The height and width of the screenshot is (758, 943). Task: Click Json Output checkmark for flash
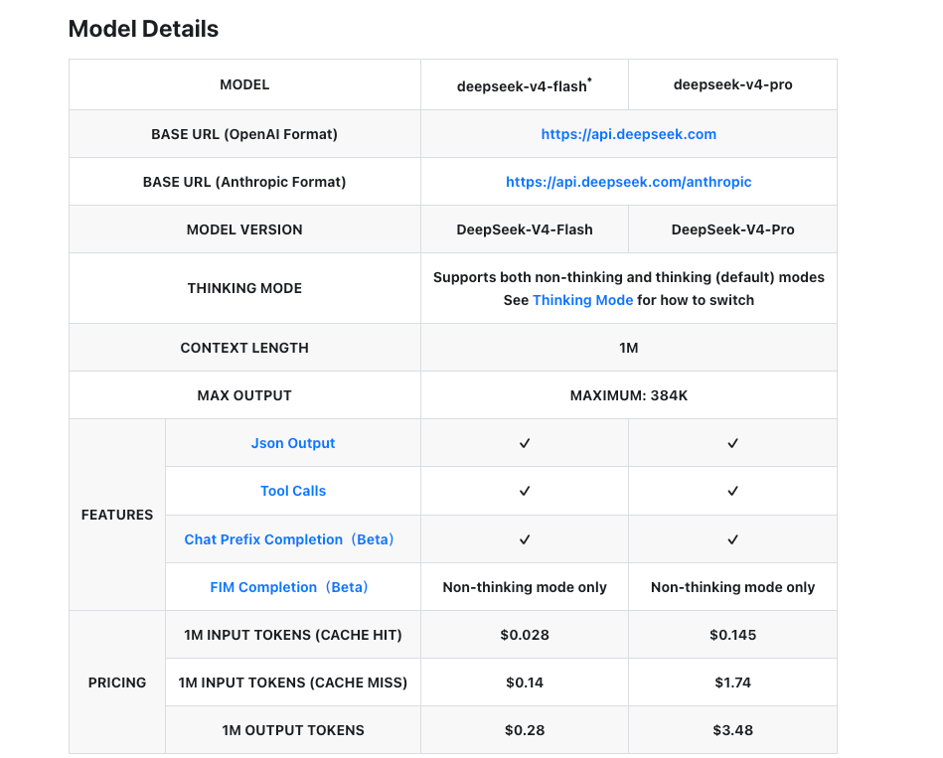point(525,443)
